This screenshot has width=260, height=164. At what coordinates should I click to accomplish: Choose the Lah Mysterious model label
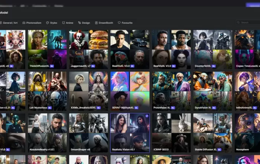pos(38,108)
